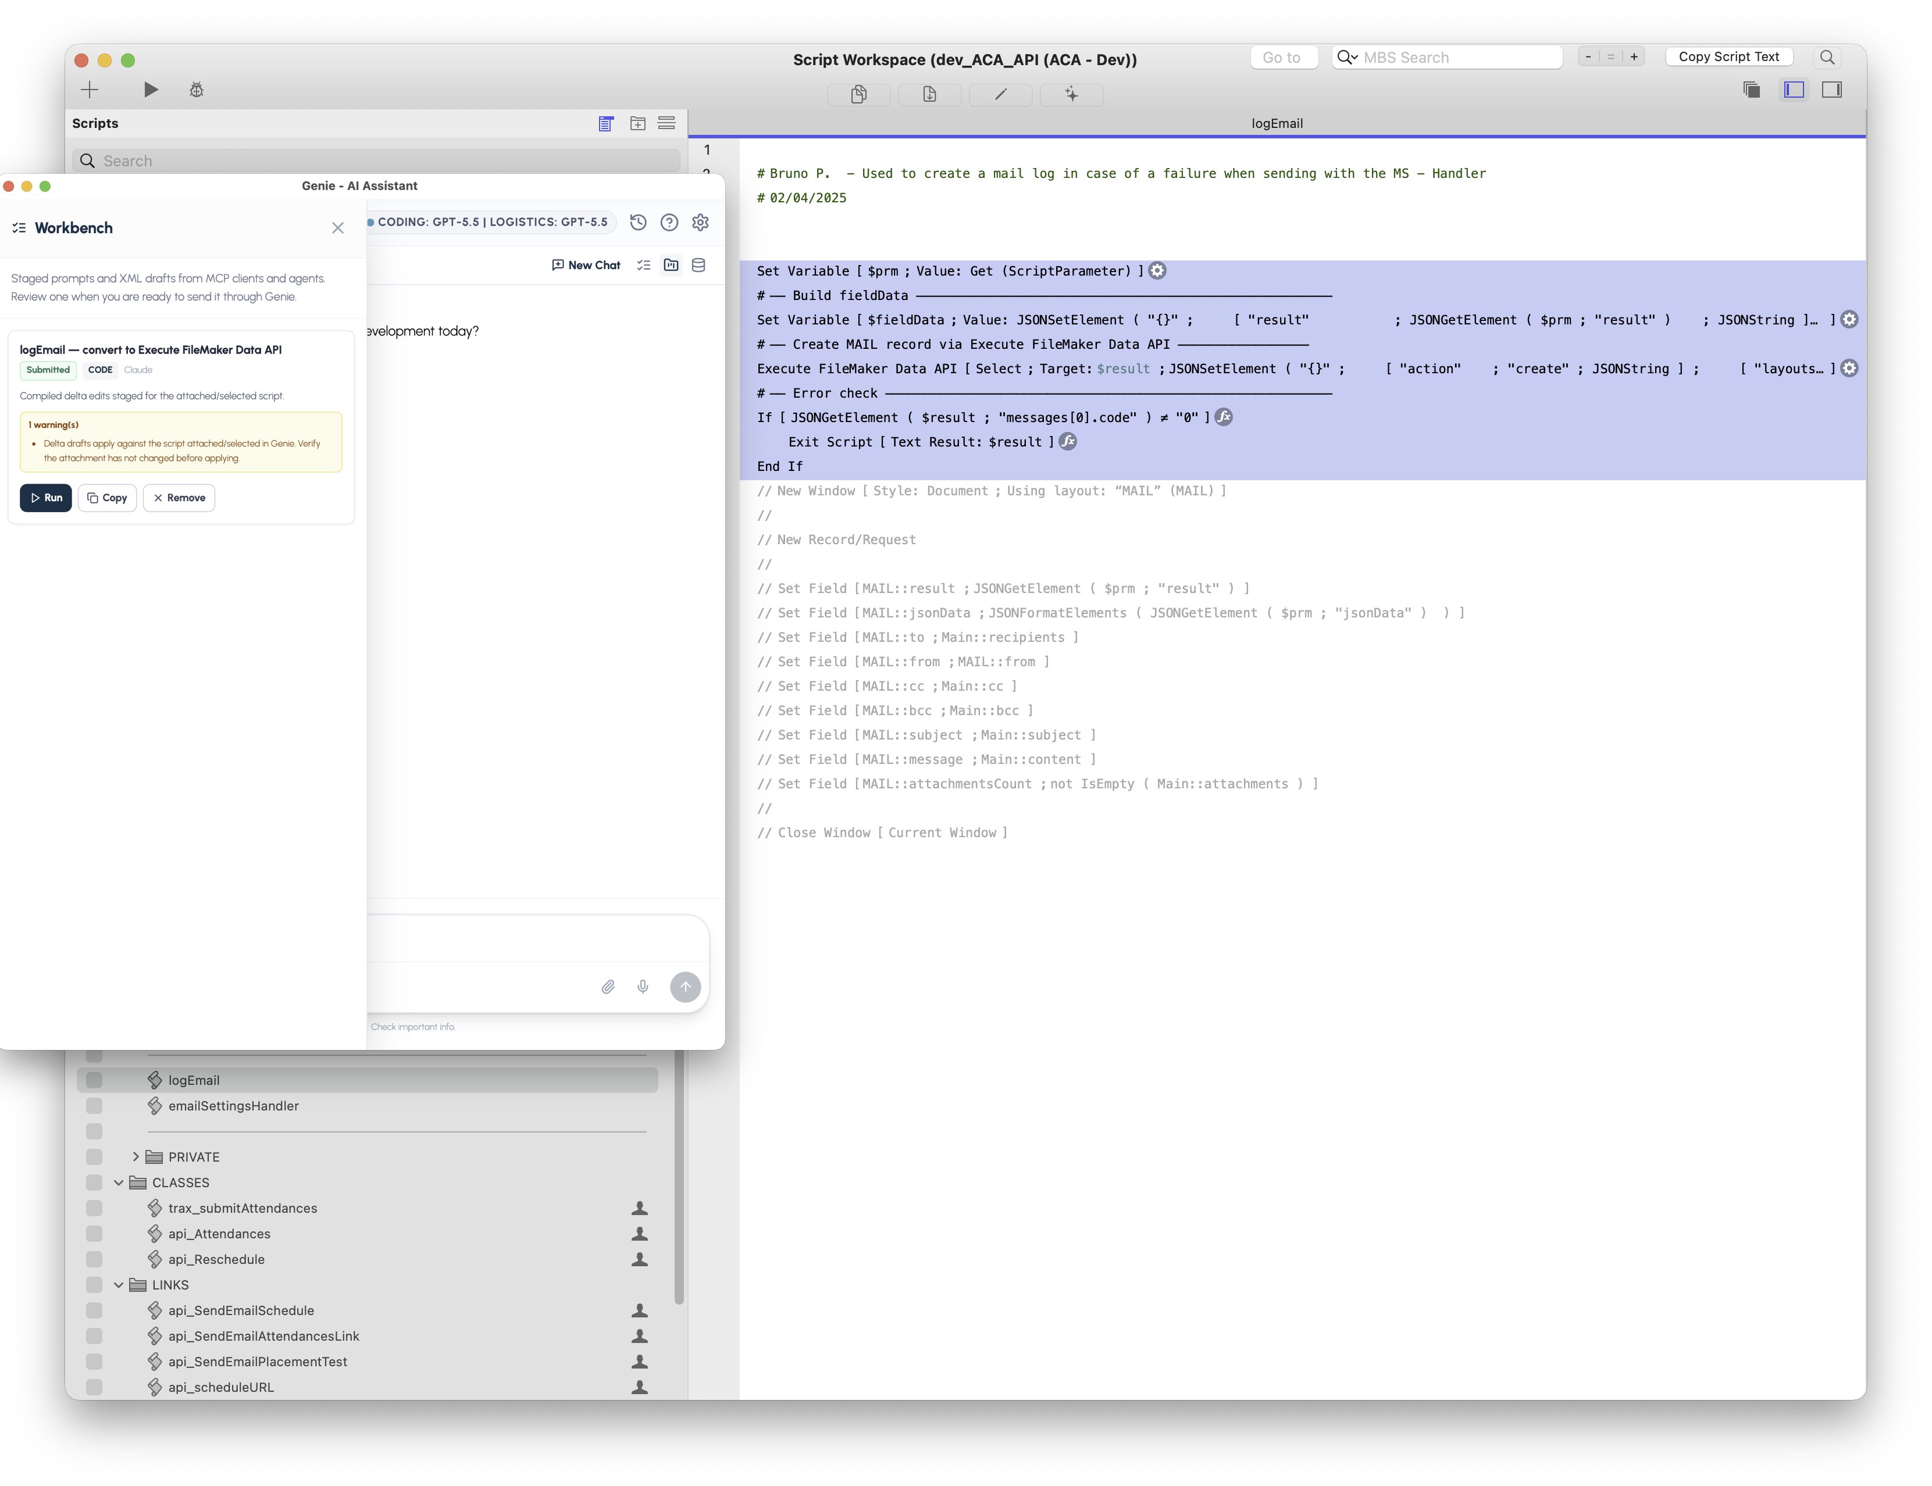Screen dimensions: 1932x1486
Task: Open fx calculation on the If step
Action: (x=1224, y=417)
